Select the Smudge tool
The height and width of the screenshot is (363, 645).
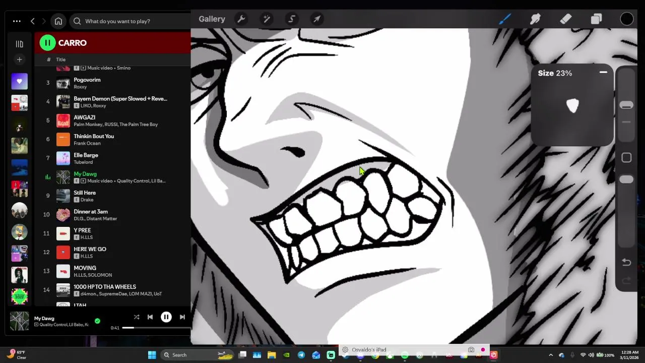(x=535, y=19)
